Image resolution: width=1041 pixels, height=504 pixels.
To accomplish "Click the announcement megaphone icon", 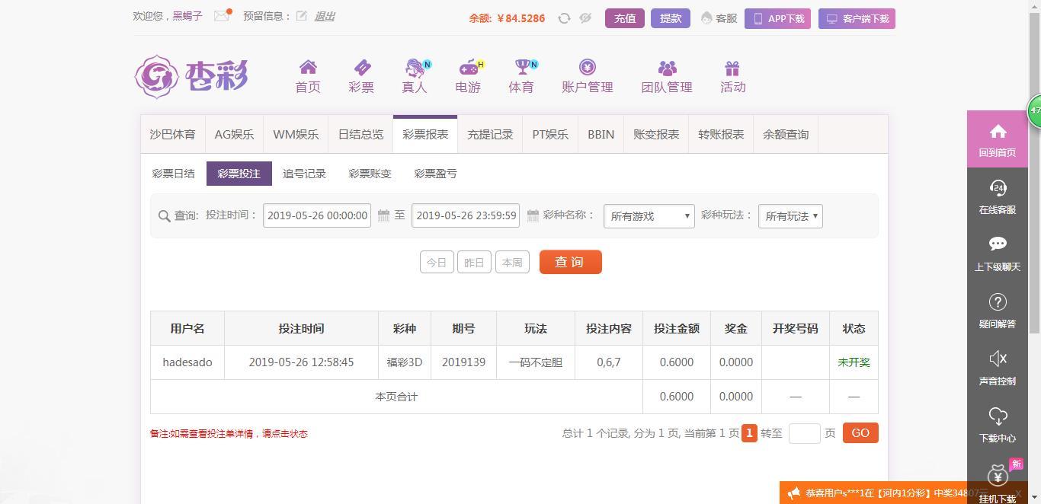I will click(x=793, y=493).
